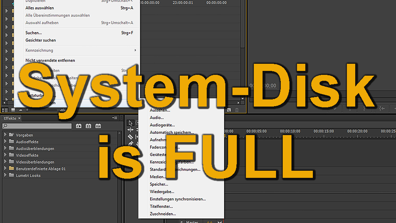Click the New Item icon in Project panel
Viewport: 396px width, 223px height.
click(x=229, y=110)
